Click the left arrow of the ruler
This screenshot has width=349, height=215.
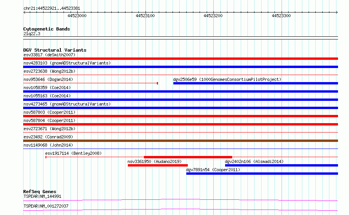pos(24,12)
